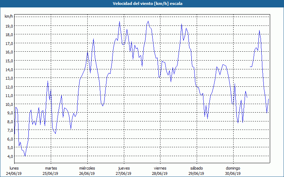
Task: Select the 'sábado' day label
Action: [197, 169]
